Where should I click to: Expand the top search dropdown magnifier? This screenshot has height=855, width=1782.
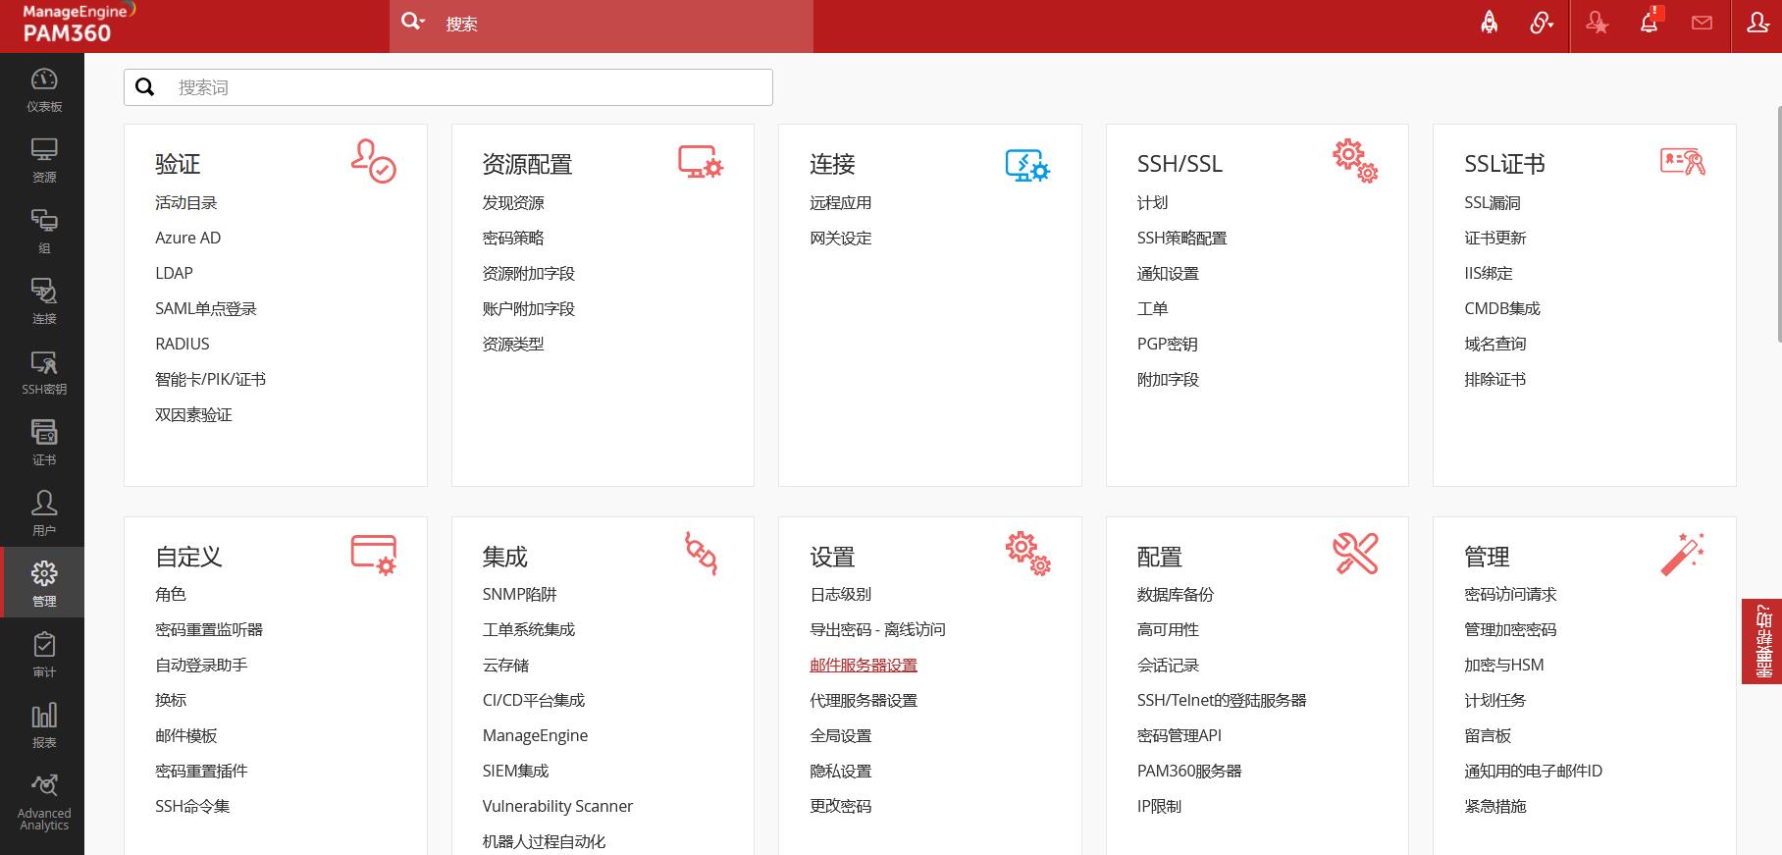[413, 23]
